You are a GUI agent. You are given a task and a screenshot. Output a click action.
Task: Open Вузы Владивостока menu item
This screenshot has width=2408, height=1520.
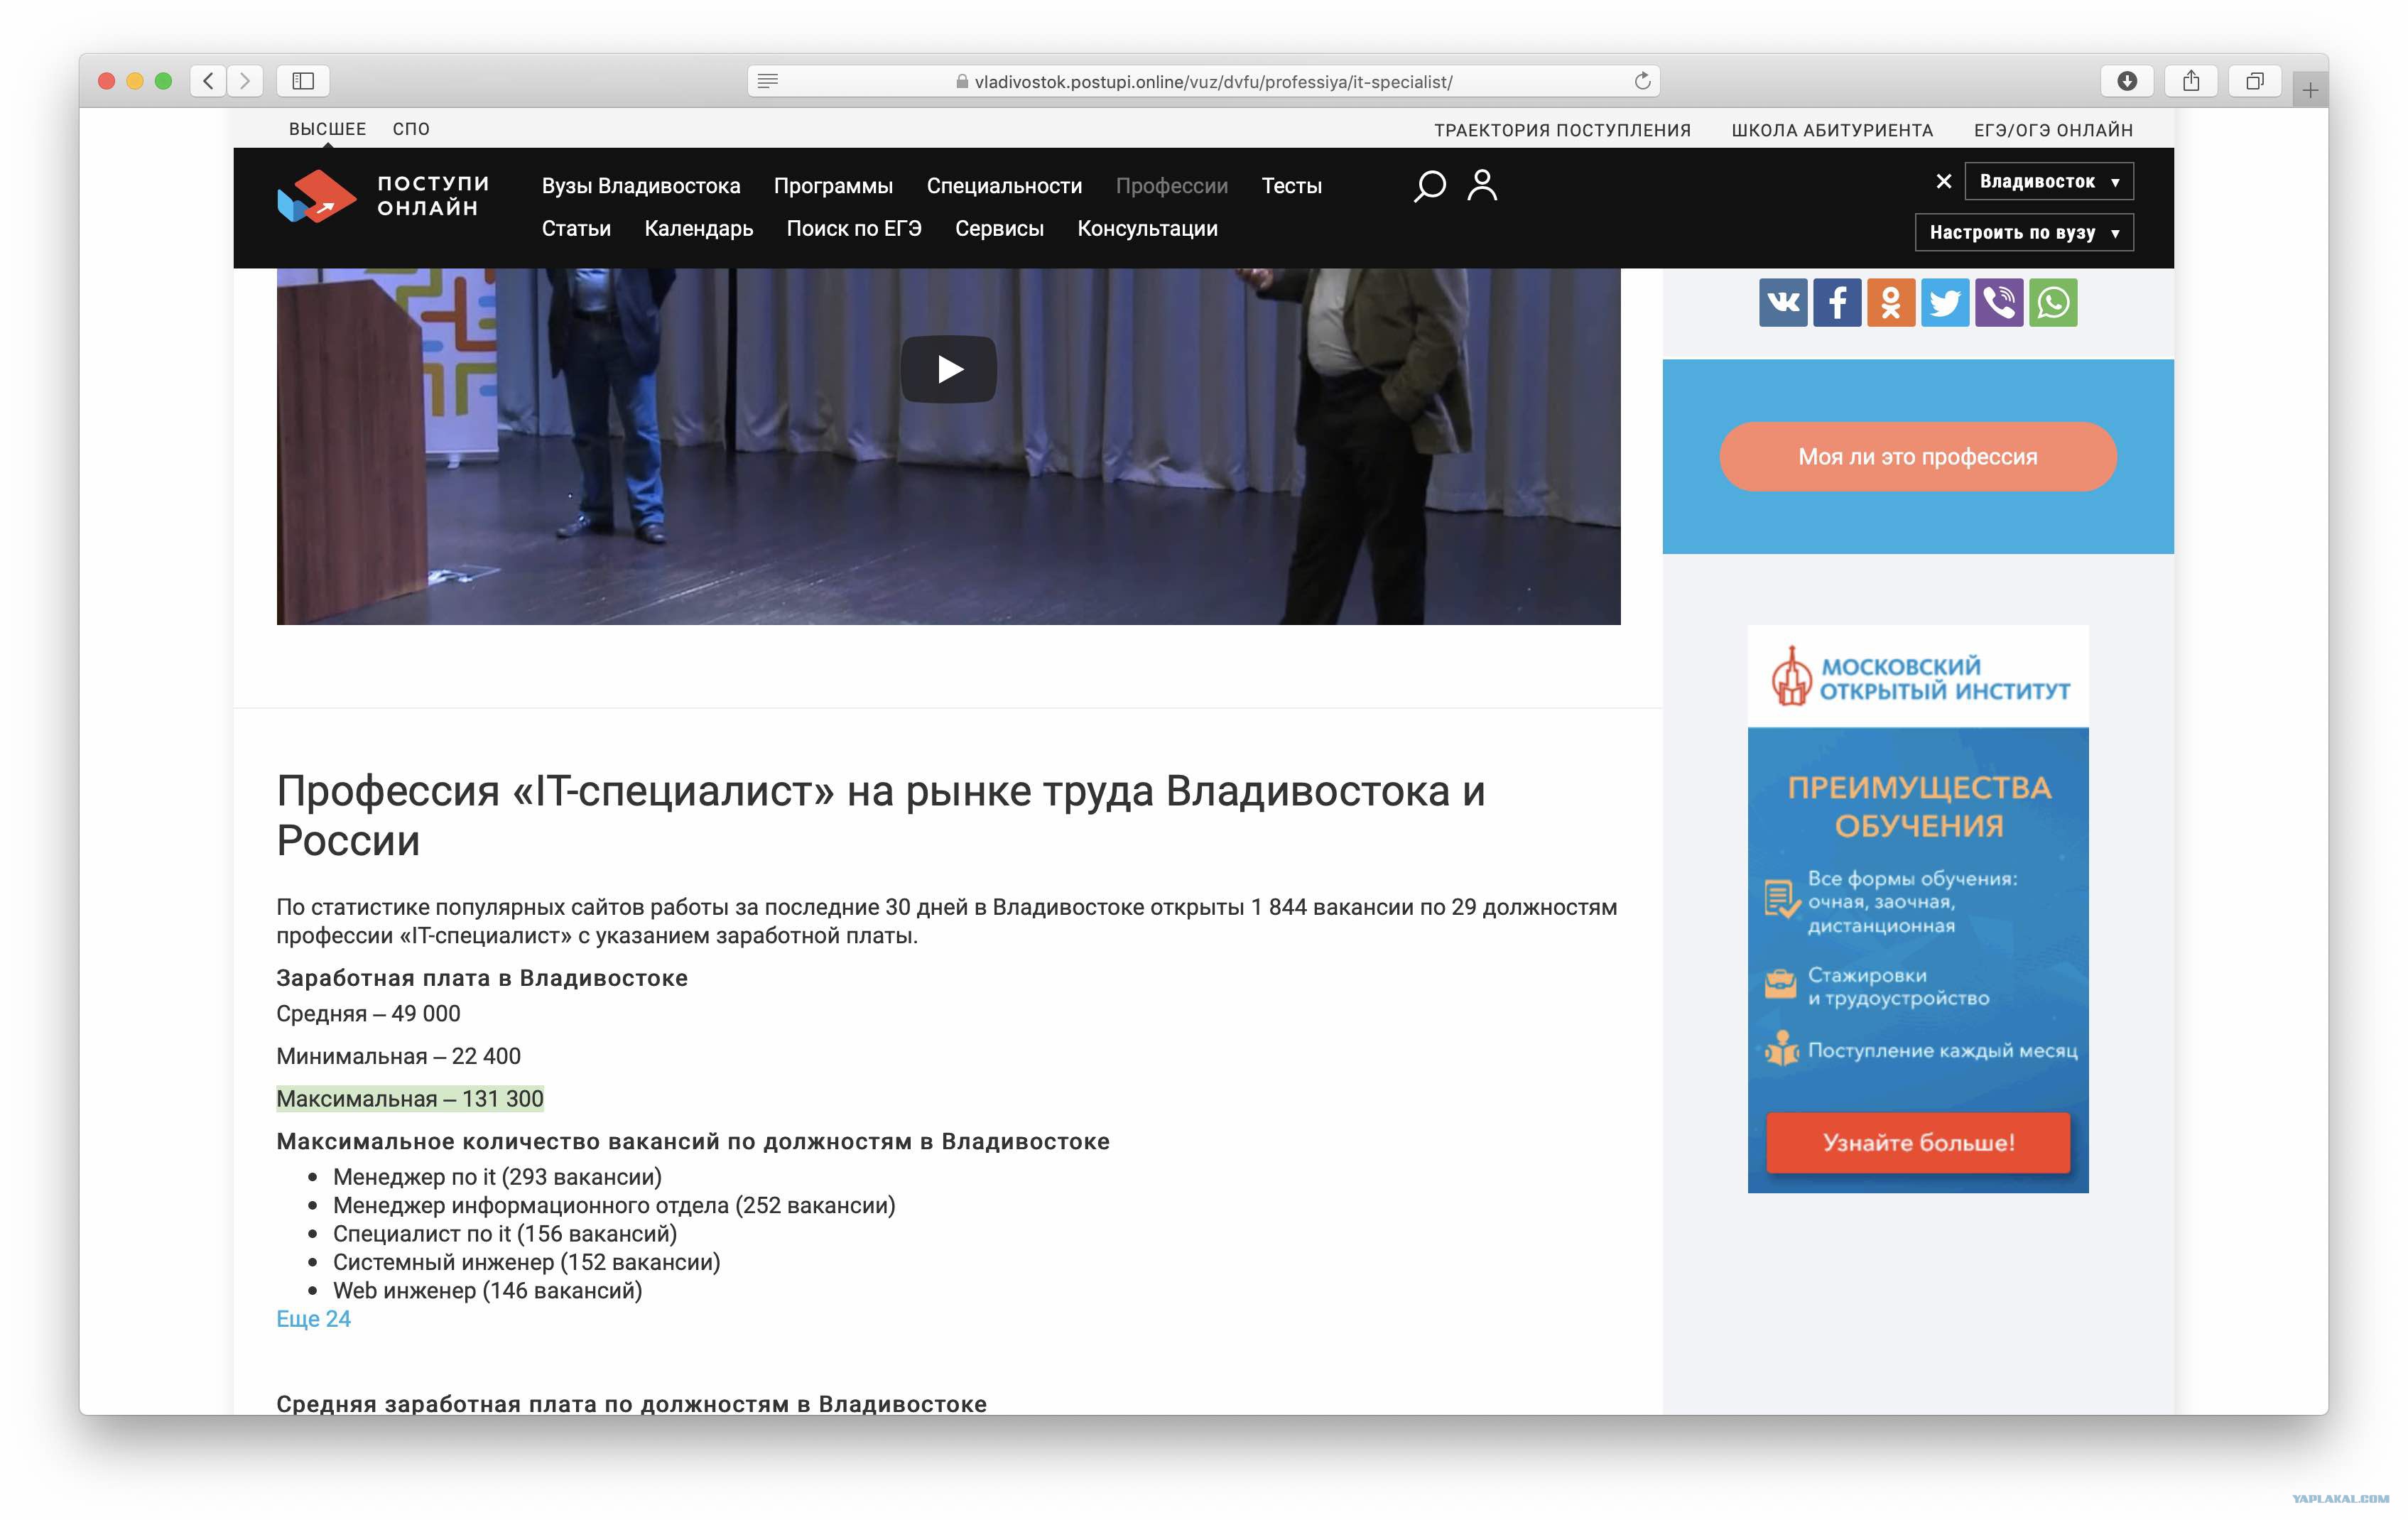click(641, 186)
